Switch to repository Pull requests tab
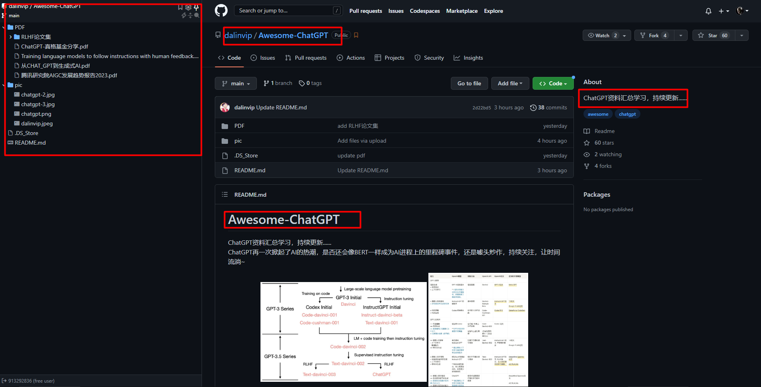Screen dimensions: 761x387 tap(306, 58)
